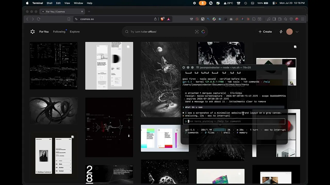Viewport: 330px width, 185px height.
Task: Switch to the For You tab
Action: (x=44, y=32)
